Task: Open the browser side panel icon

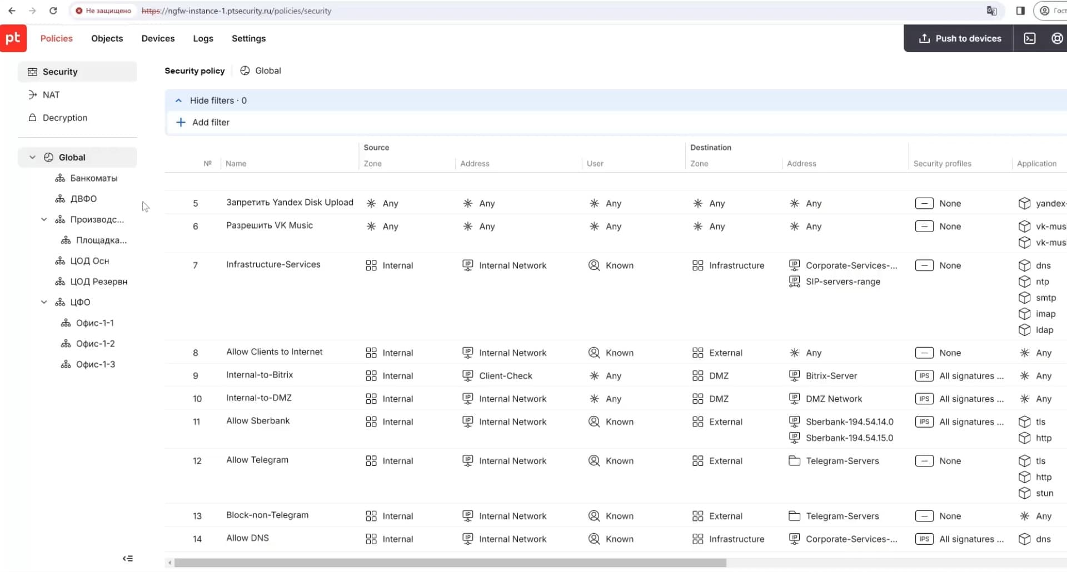Action: point(1020,11)
